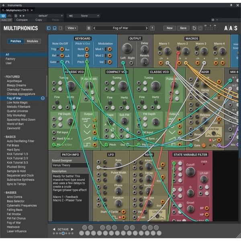Viewport: 241px width, 241px height.
Task: Click the patch list scrollbar
Action: pyautogui.click(x=47, y=86)
